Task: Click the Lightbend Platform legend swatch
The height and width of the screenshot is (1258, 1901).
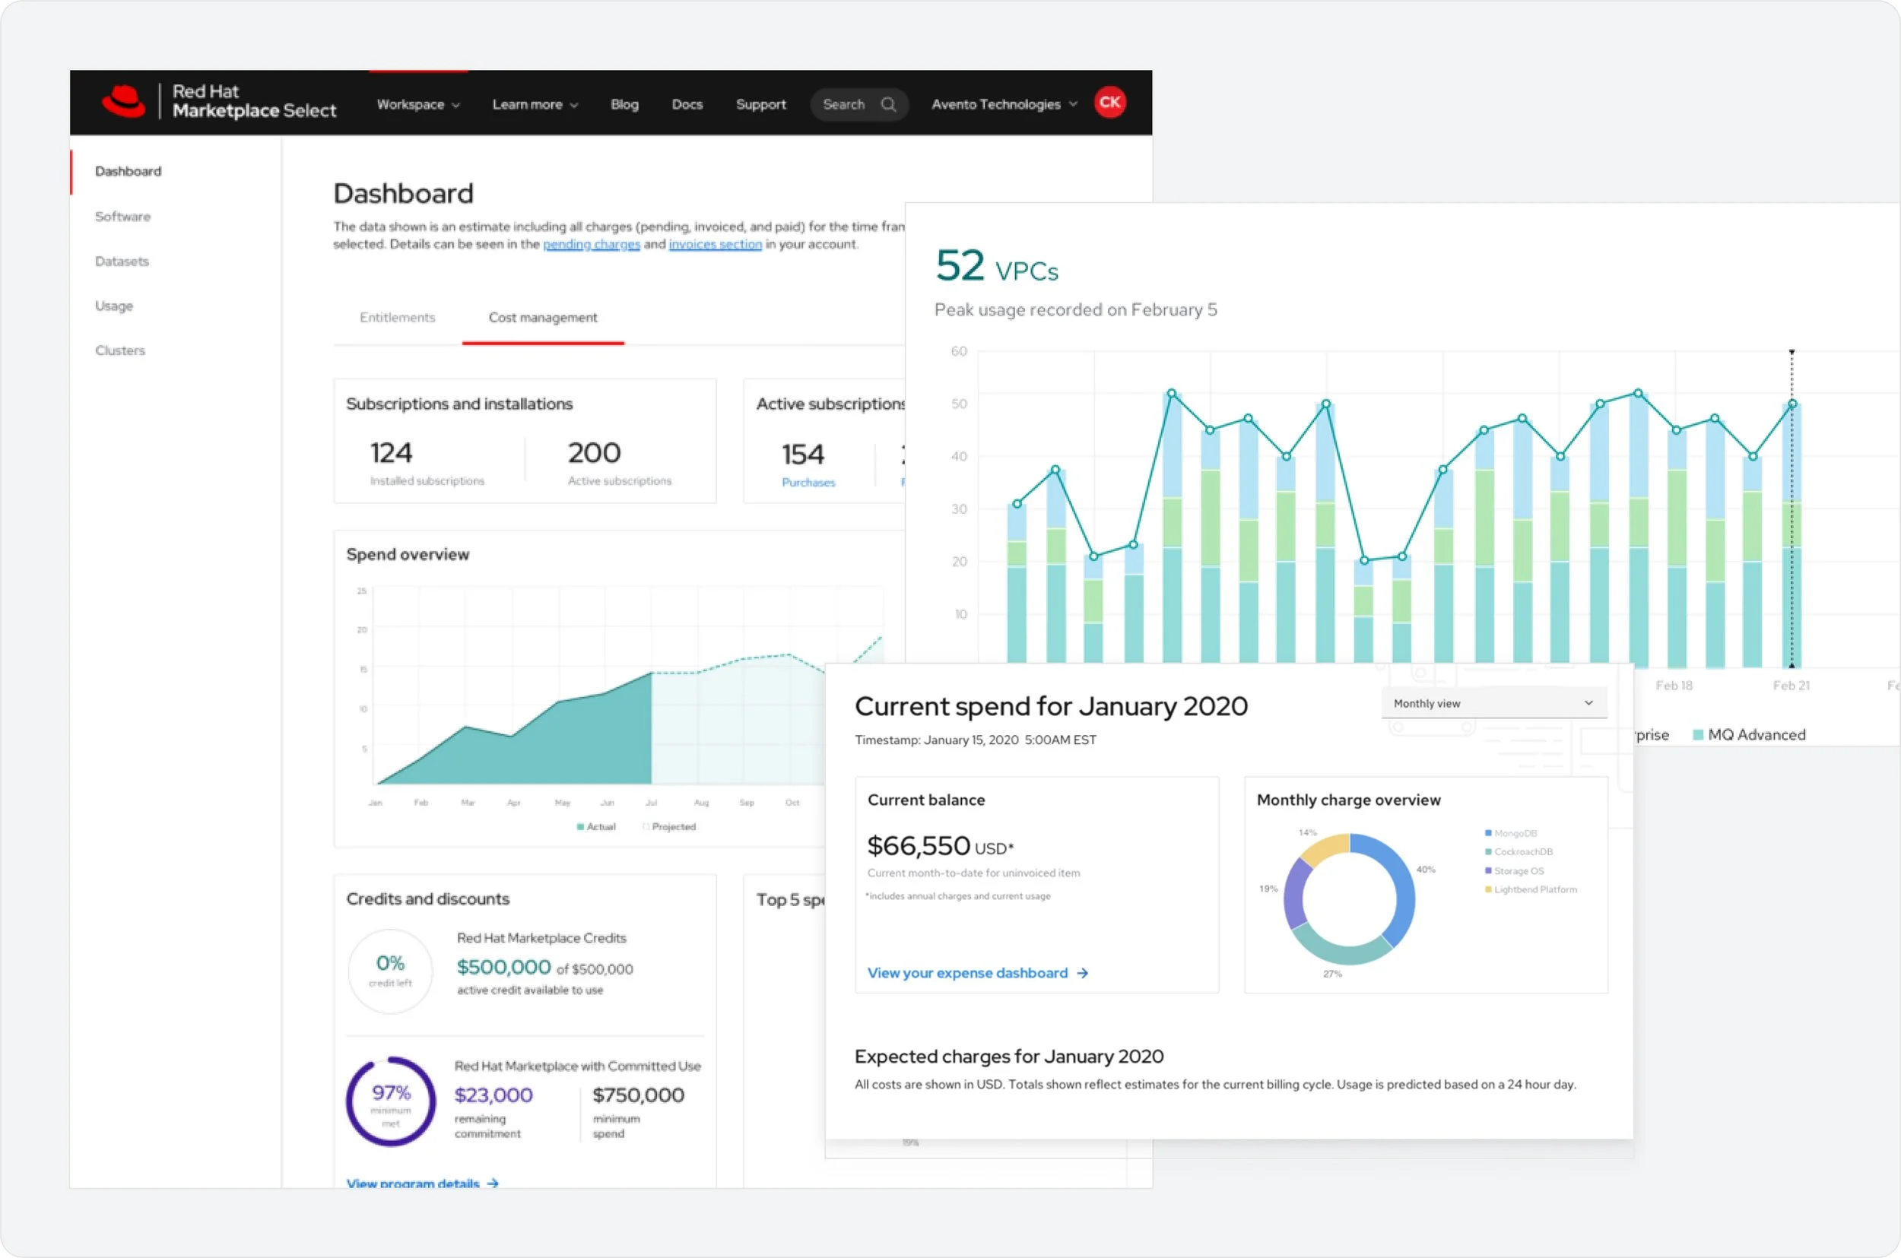Action: point(1489,890)
